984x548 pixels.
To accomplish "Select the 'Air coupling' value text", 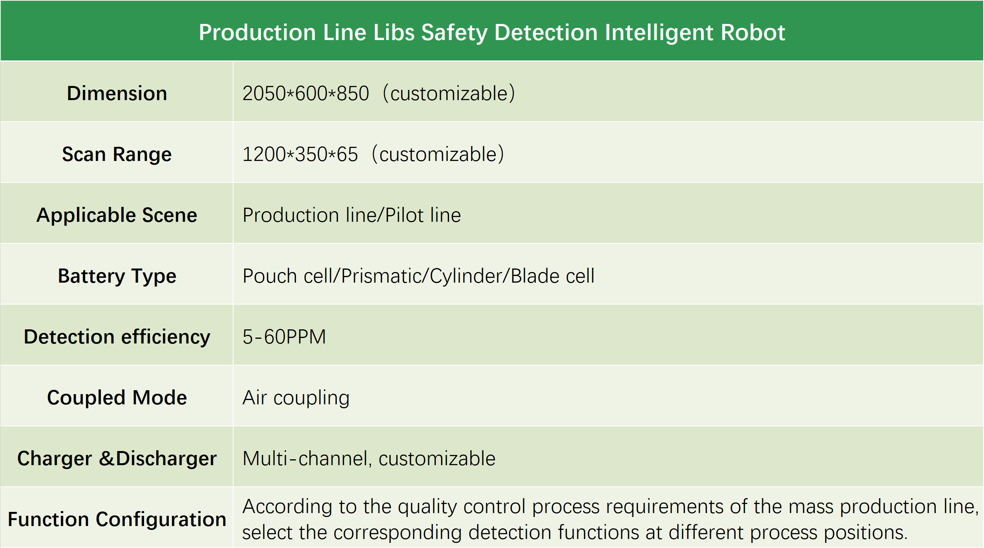I will (x=296, y=398).
